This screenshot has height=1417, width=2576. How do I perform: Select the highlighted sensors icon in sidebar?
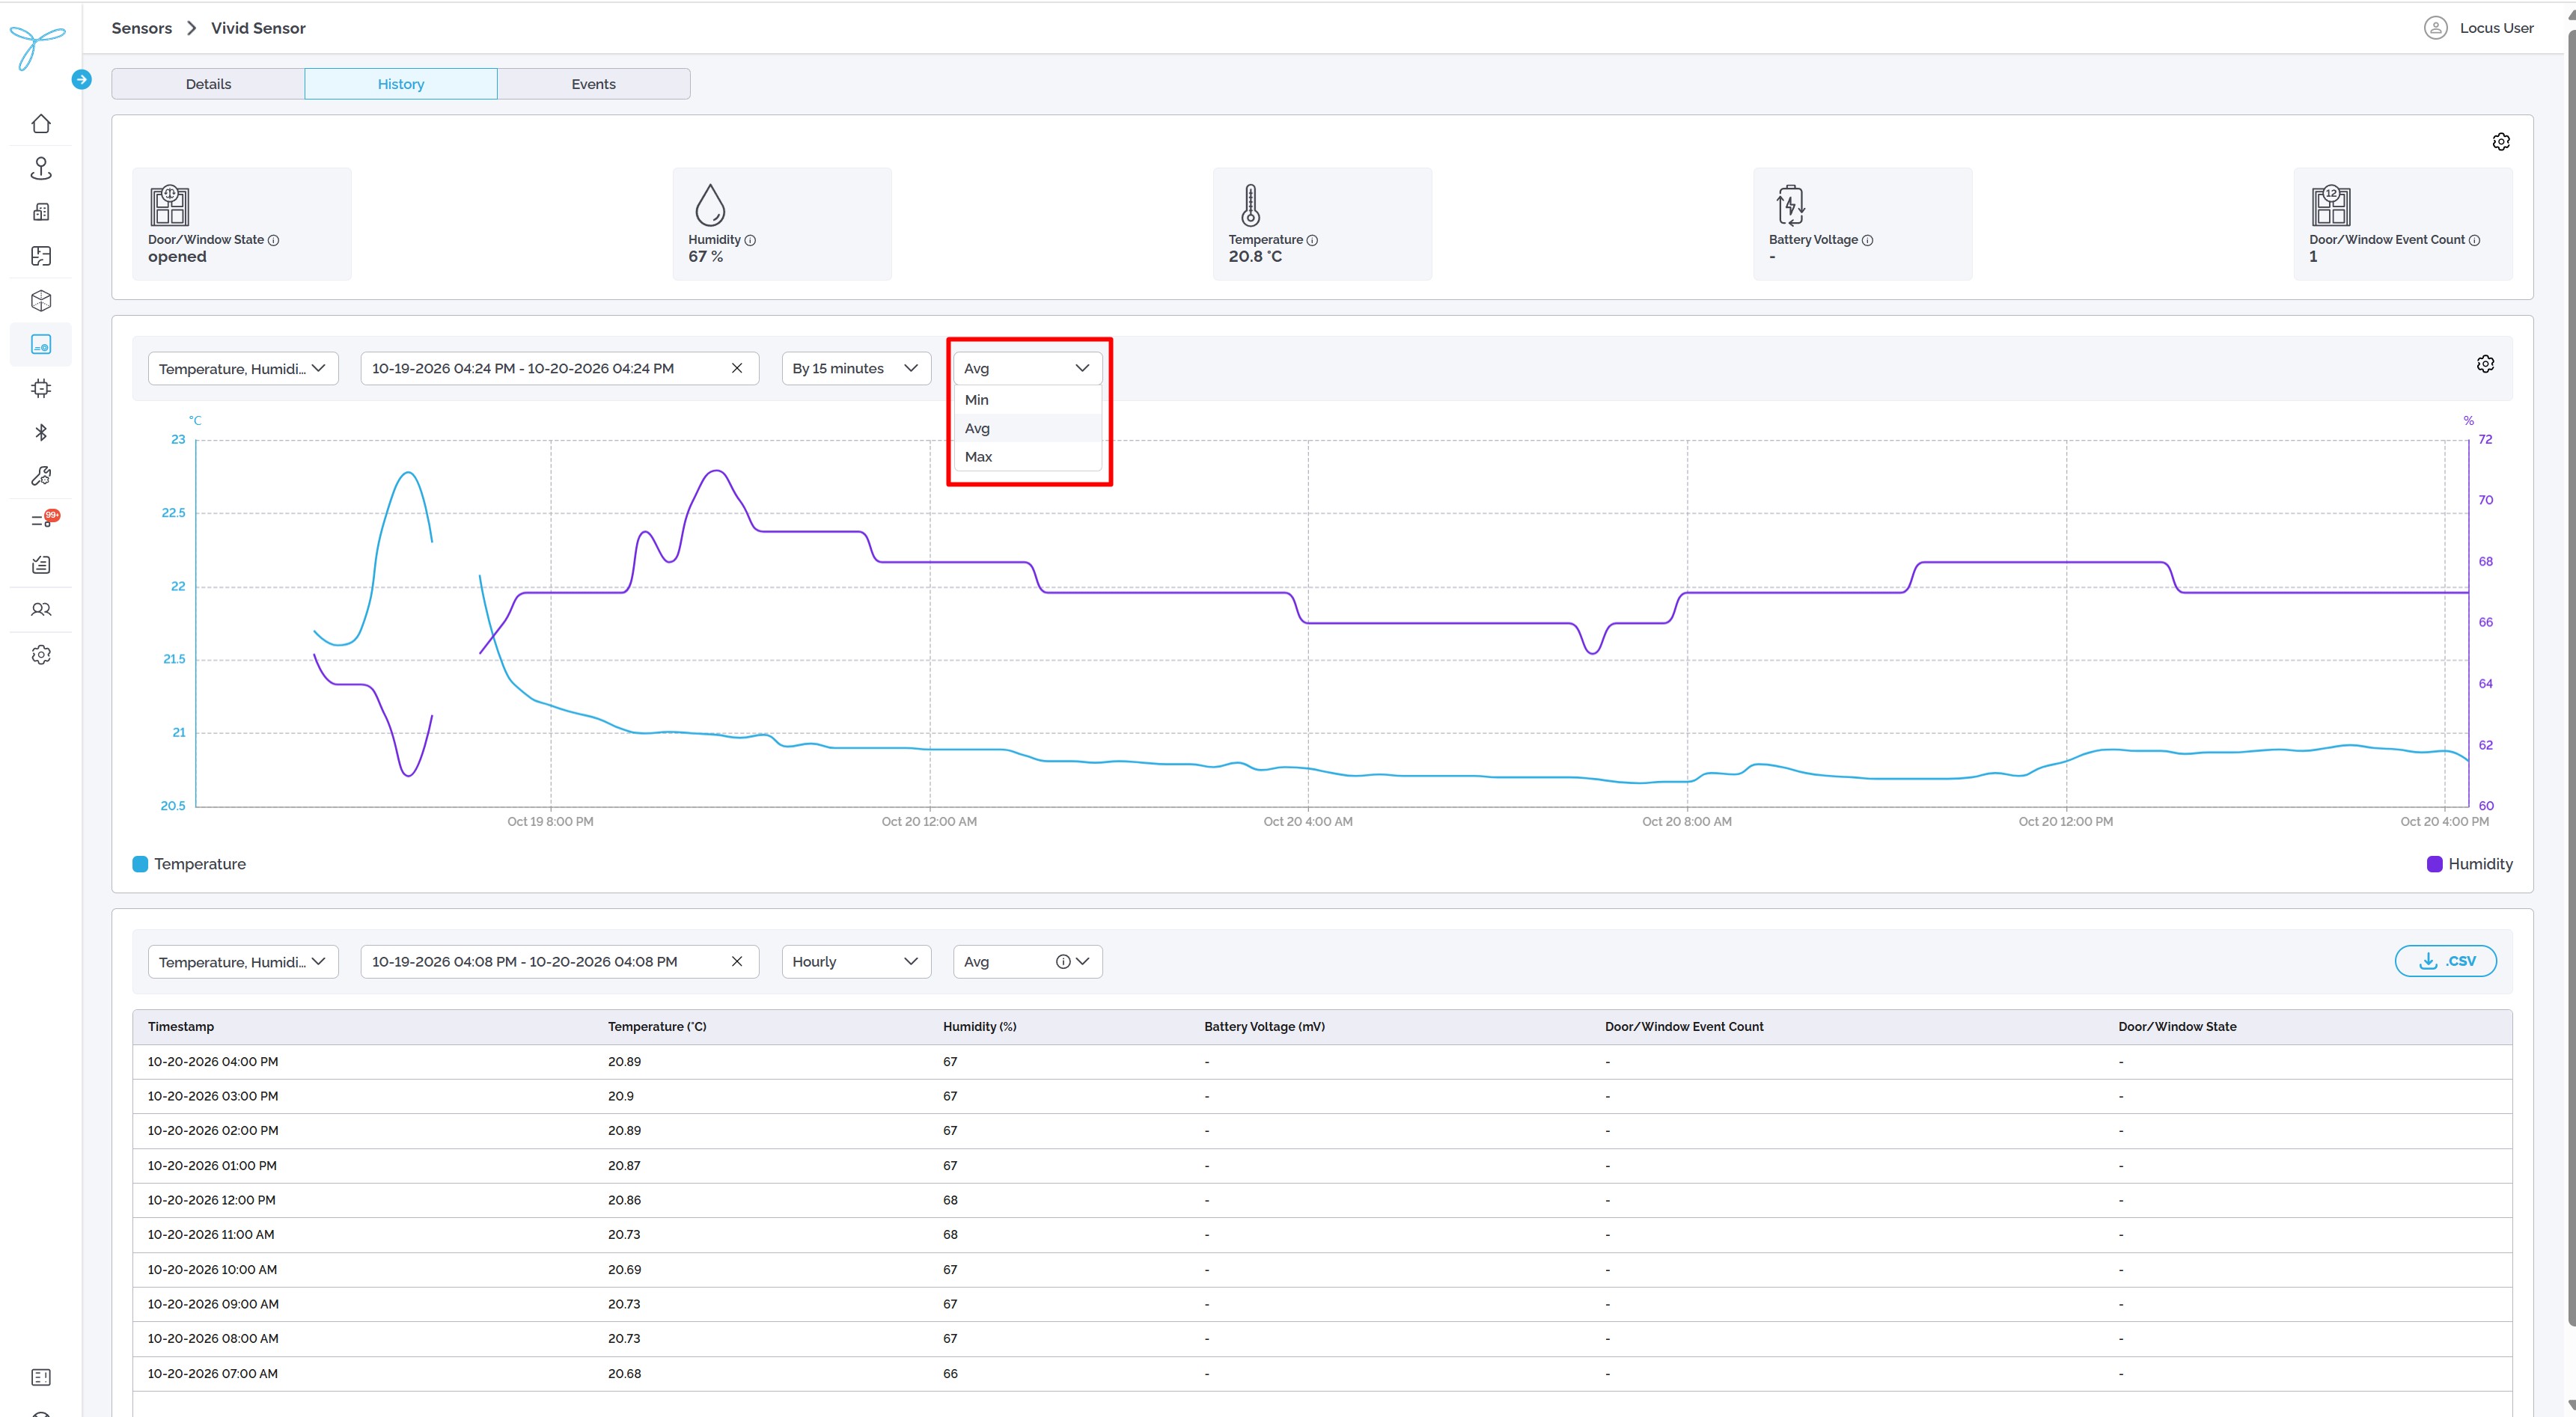tap(41, 344)
